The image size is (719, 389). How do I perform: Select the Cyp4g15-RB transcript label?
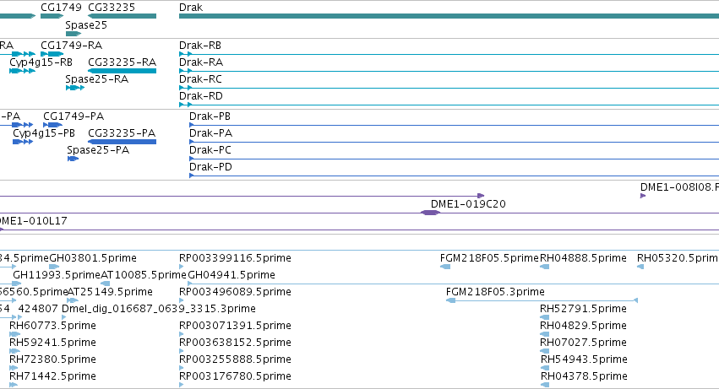[41, 62]
